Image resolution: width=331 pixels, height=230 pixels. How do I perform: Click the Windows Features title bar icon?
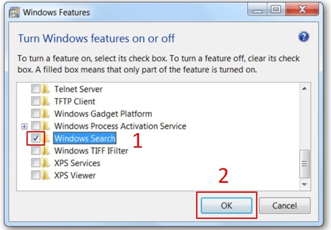(x=14, y=12)
